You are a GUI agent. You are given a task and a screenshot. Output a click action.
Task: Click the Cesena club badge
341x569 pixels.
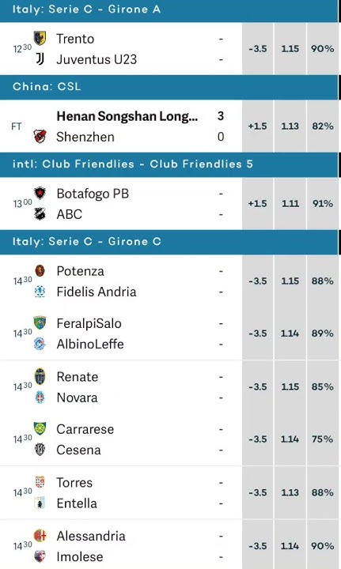pos(40,449)
